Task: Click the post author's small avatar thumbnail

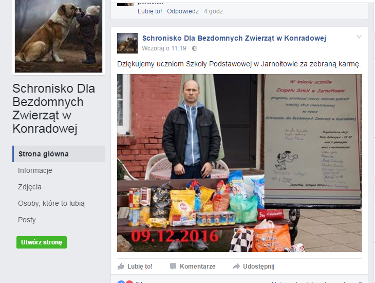Action: (127, 43)
